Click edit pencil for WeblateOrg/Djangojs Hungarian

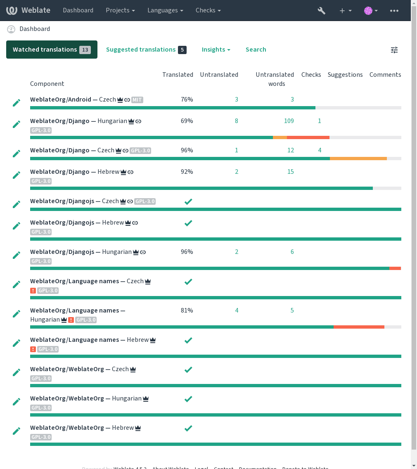[17, 256]
